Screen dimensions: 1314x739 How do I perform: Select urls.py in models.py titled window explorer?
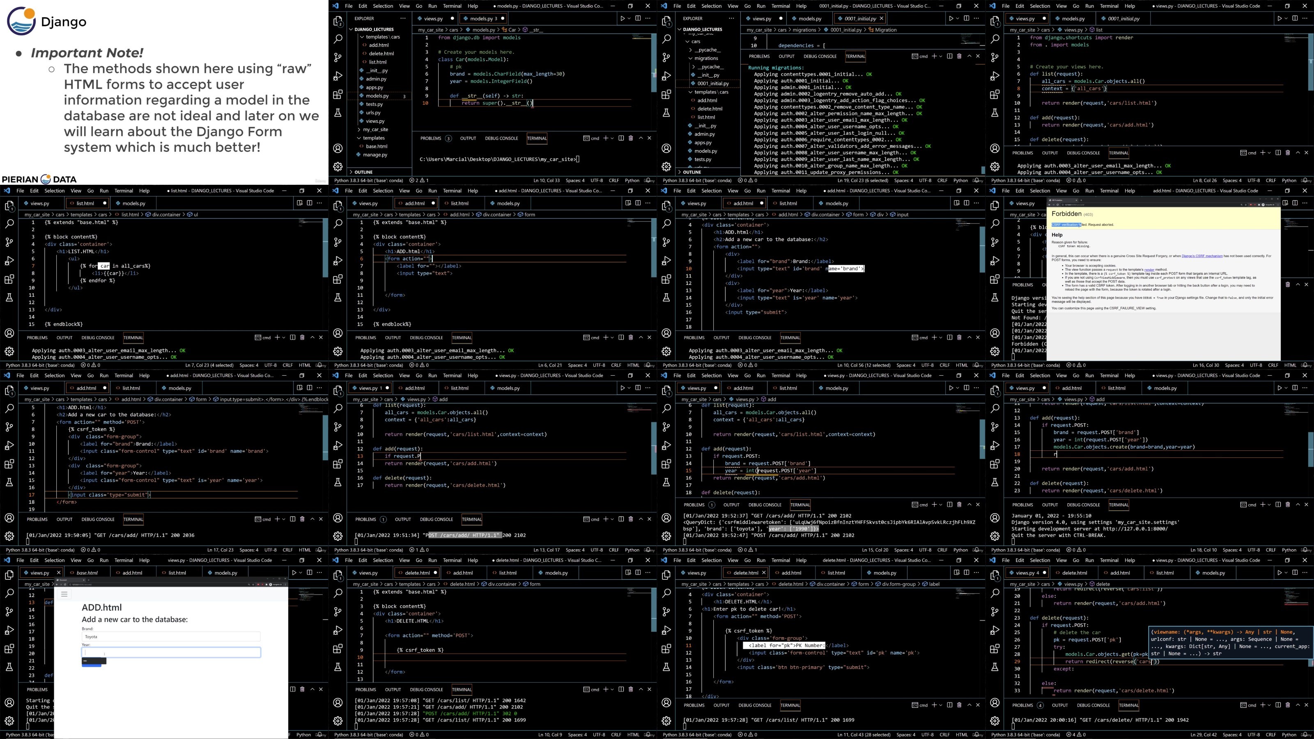pyautogui.click(x=373, y=113)
